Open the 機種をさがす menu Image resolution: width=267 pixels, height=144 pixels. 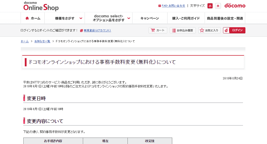pos(65,18)
